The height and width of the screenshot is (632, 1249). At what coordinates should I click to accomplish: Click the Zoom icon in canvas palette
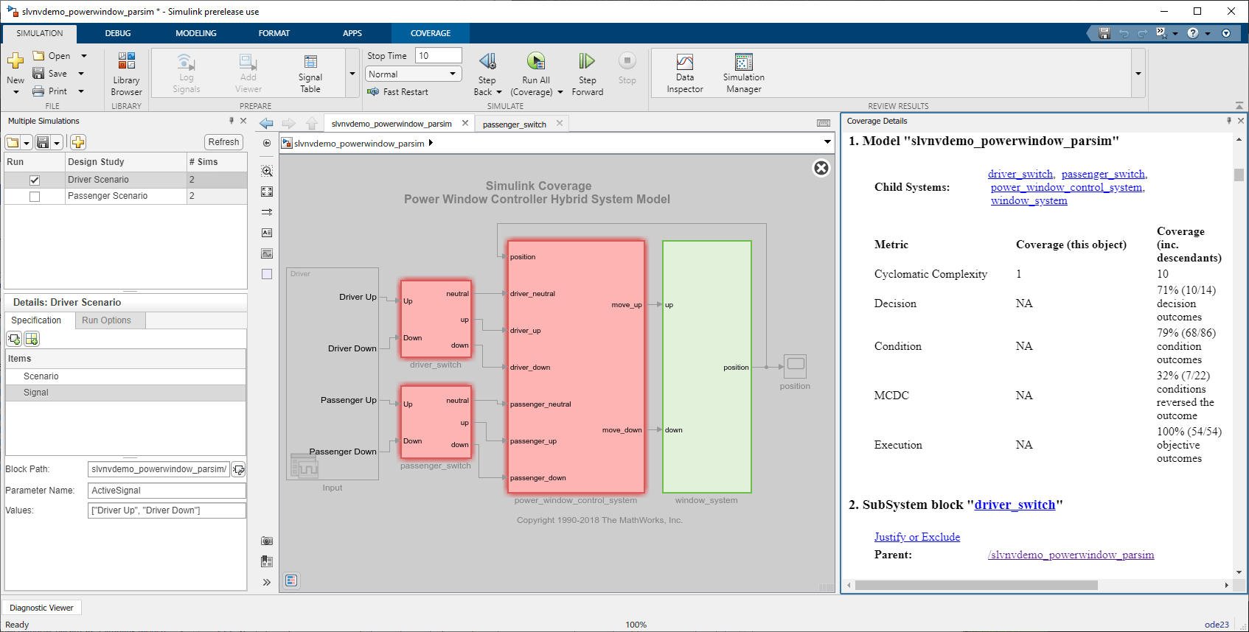(x=267, y=171)
